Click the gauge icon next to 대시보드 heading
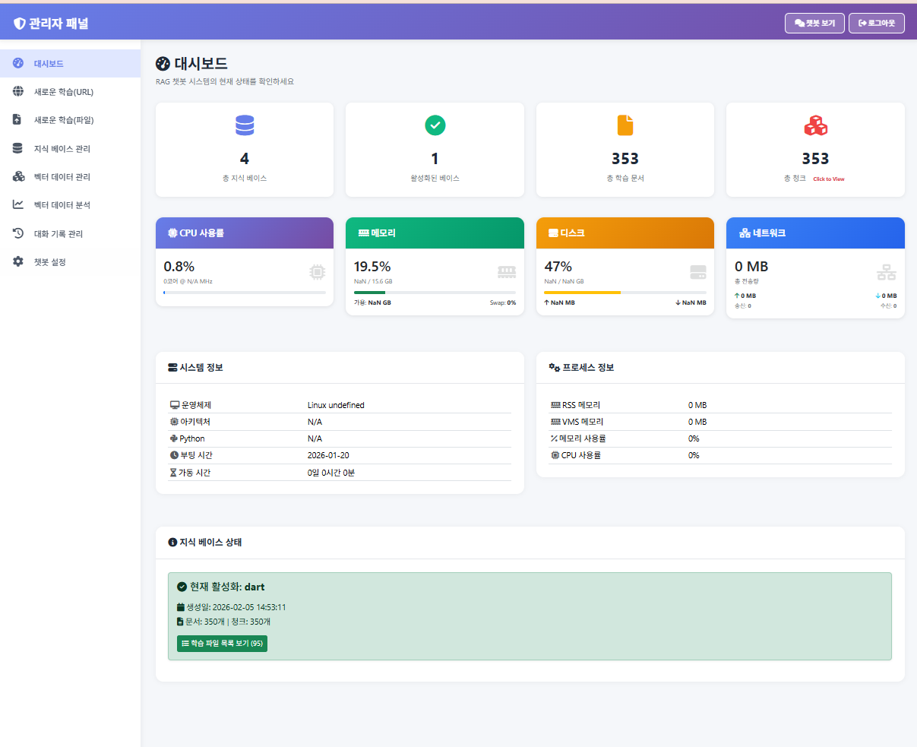The width and height of the screenshot is (917, 747). coord(163,63)
